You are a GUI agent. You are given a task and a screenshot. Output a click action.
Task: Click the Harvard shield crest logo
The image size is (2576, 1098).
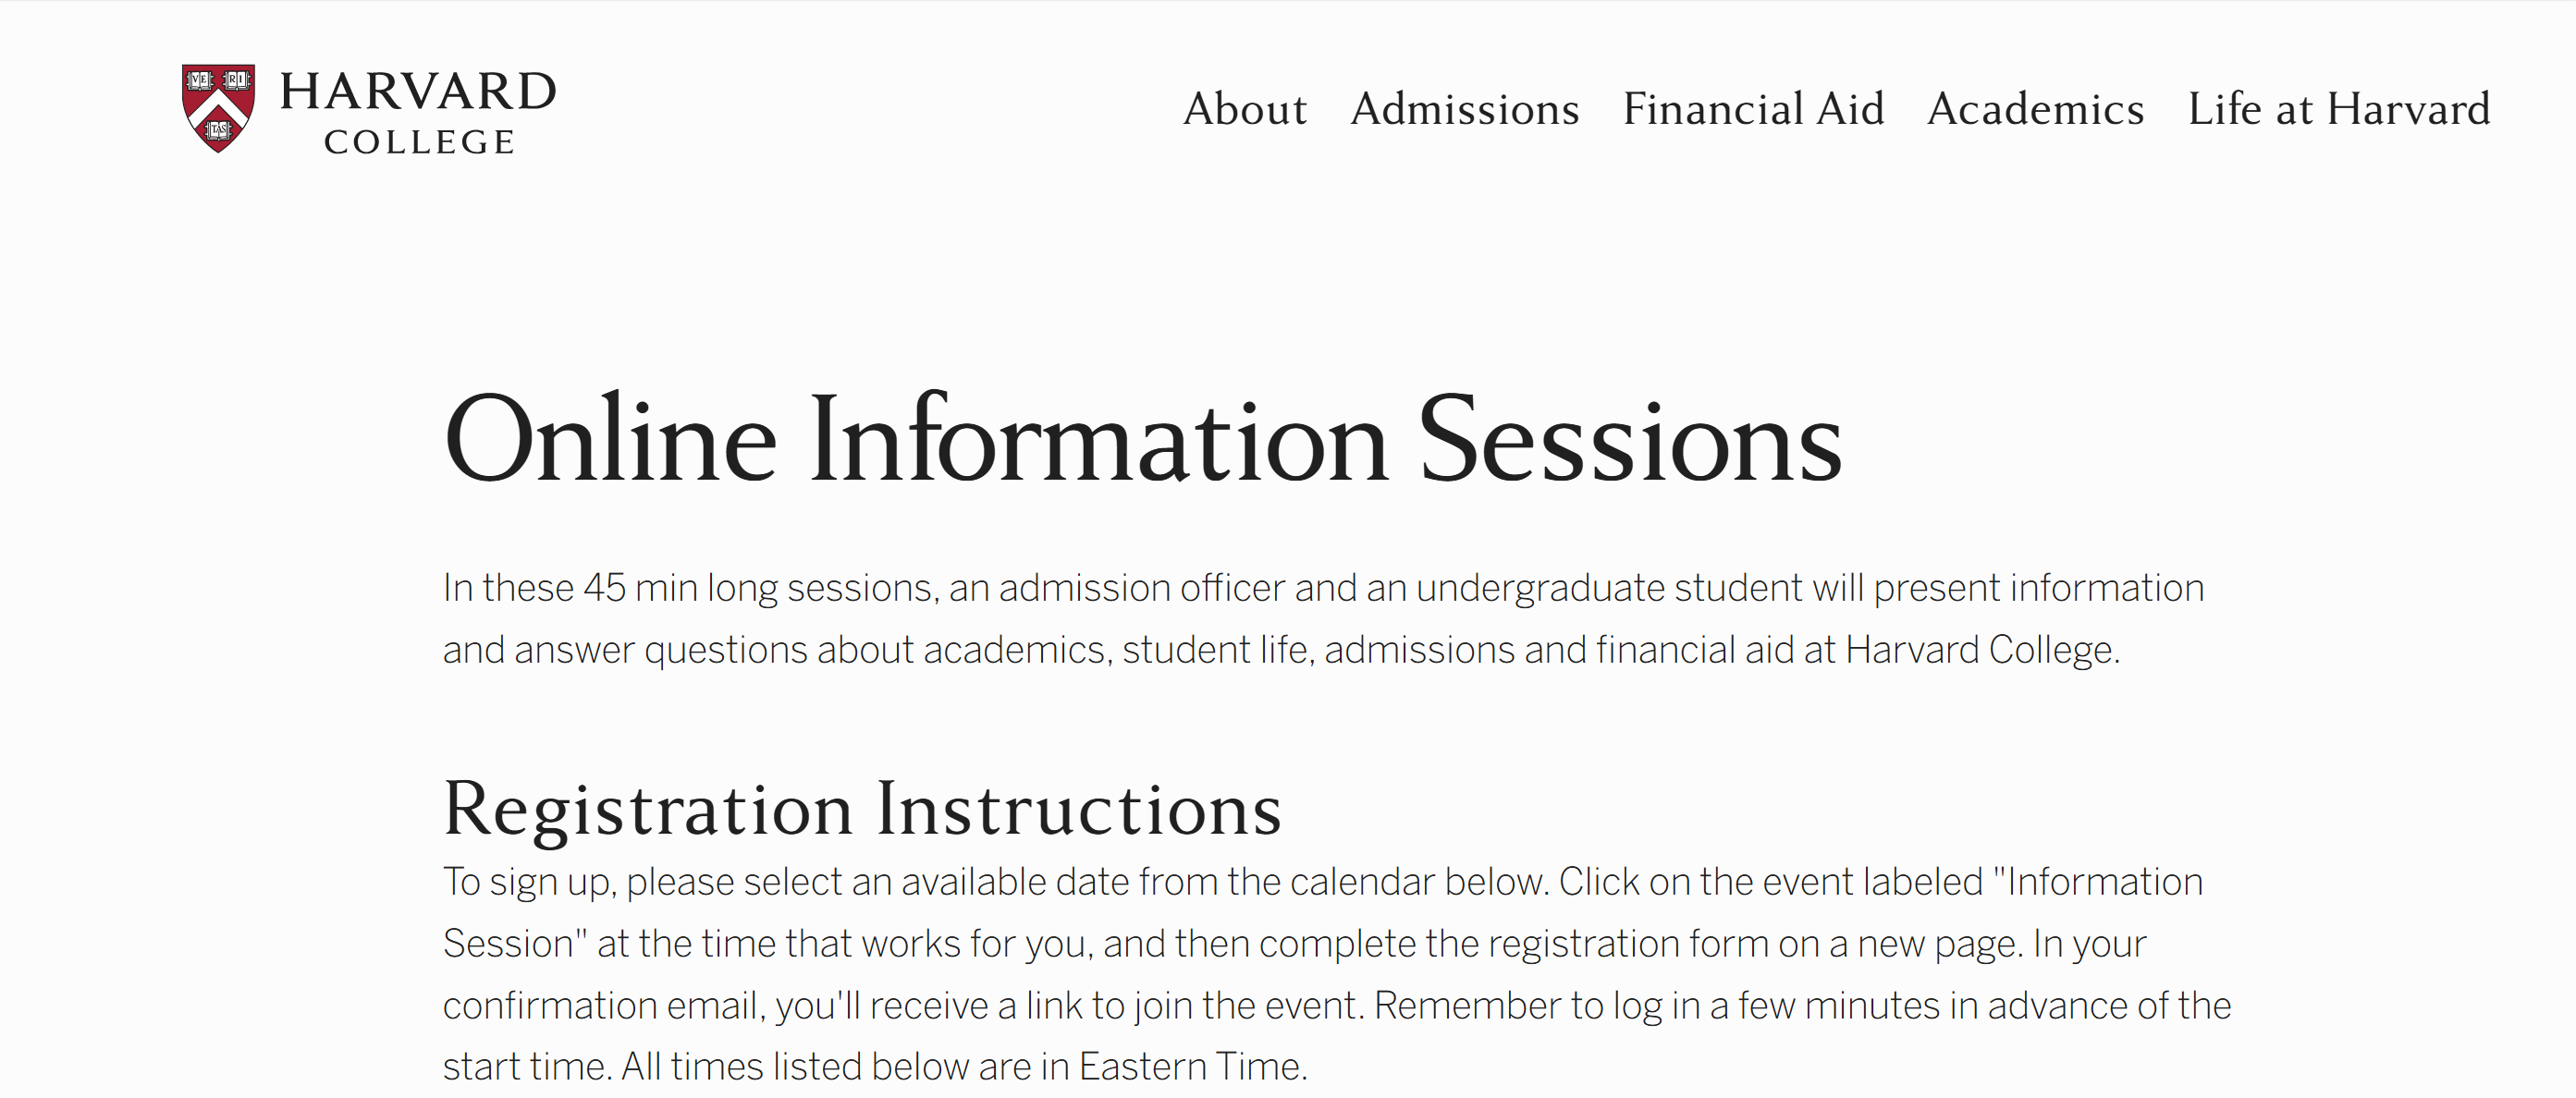tap(218, 108)
